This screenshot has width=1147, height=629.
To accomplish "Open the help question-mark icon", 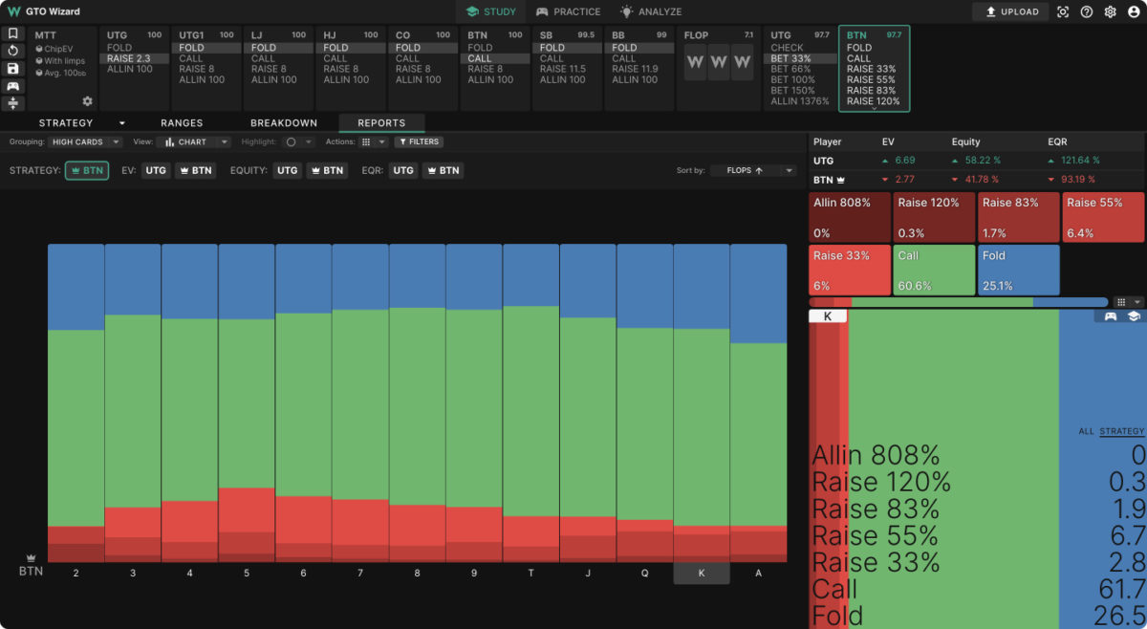I will 1087,11.
